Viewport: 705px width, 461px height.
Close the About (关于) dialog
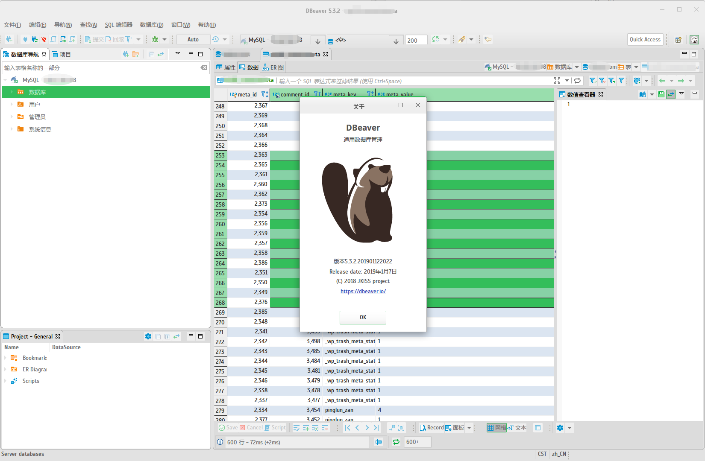(x=418, y=105)
